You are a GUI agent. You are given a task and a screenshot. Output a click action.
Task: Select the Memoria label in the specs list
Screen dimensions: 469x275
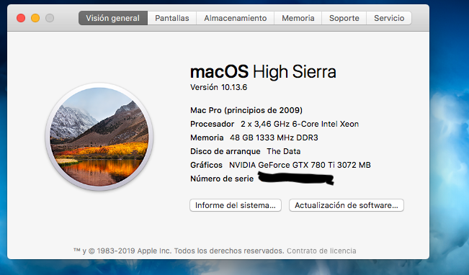(x=207, y=137)
